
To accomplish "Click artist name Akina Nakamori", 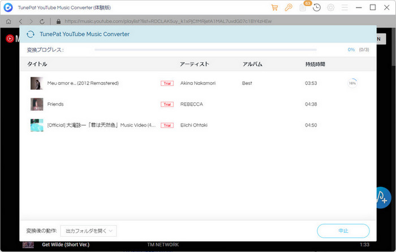I will (x=198, y=83).
